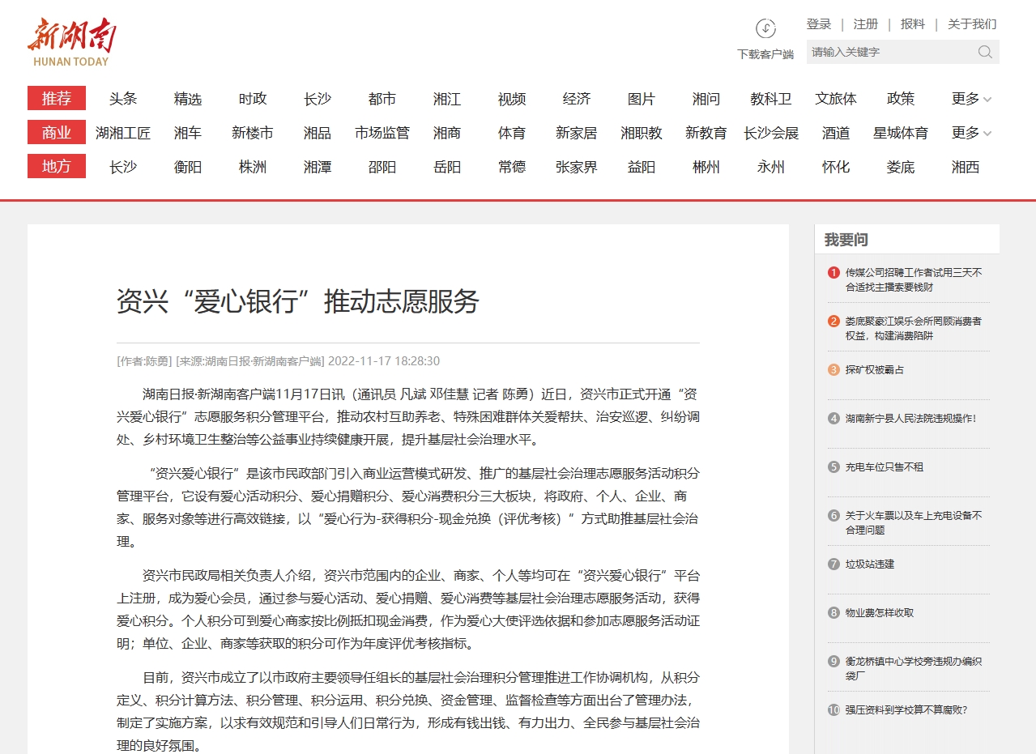Open the 株洲 region link
The height and width of the screenshot is (754, 1036).
click(x=253, y=167)
